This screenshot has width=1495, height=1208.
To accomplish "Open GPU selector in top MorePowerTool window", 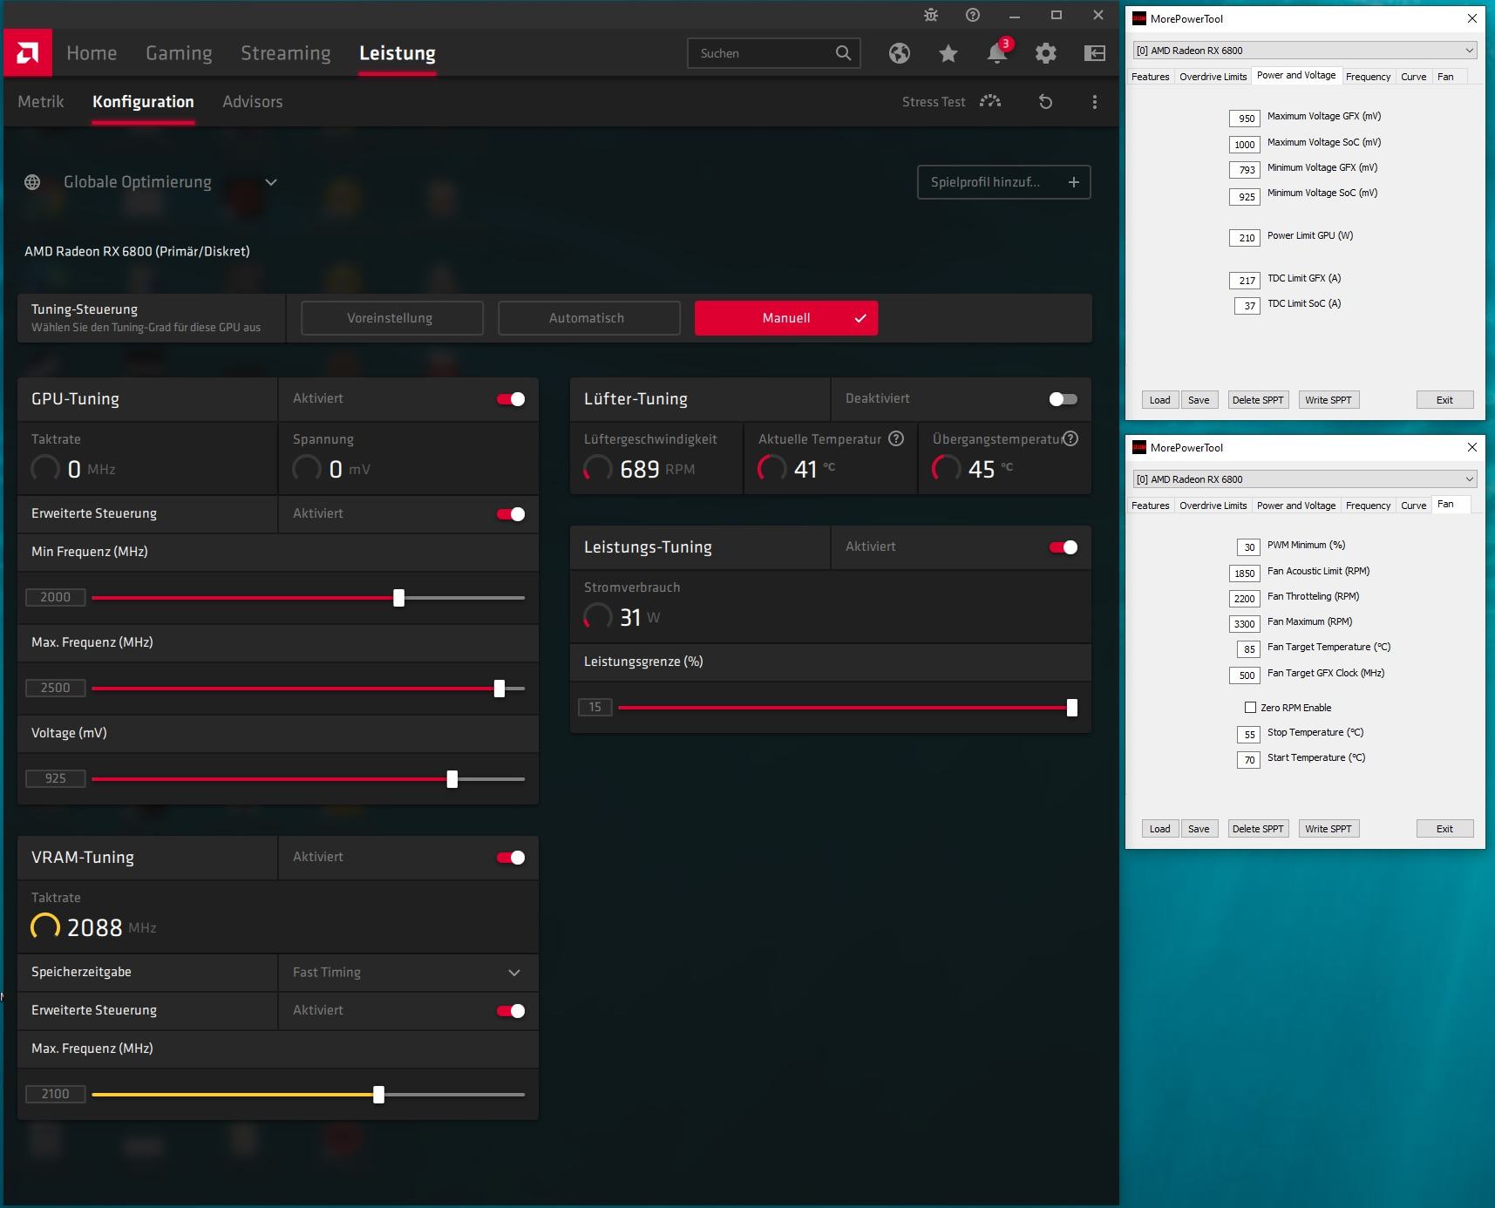I will 1305,51.
